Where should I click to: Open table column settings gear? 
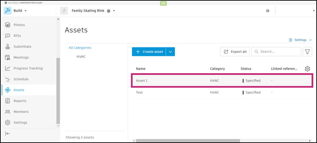pos(307,69)
